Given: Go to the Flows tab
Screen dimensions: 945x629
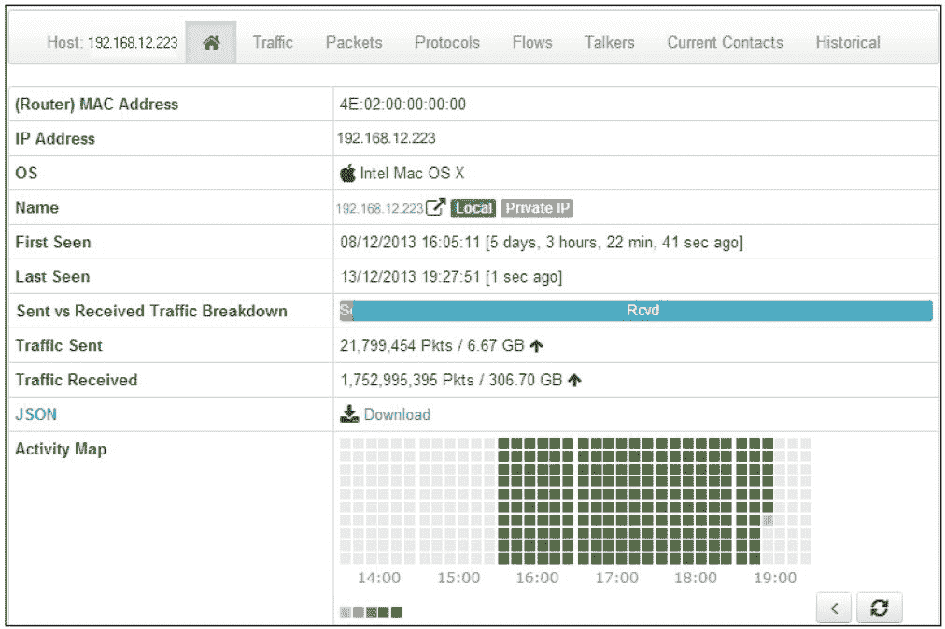Looking at the screenshot, I should pyautogui.click(x=532, y=43).
